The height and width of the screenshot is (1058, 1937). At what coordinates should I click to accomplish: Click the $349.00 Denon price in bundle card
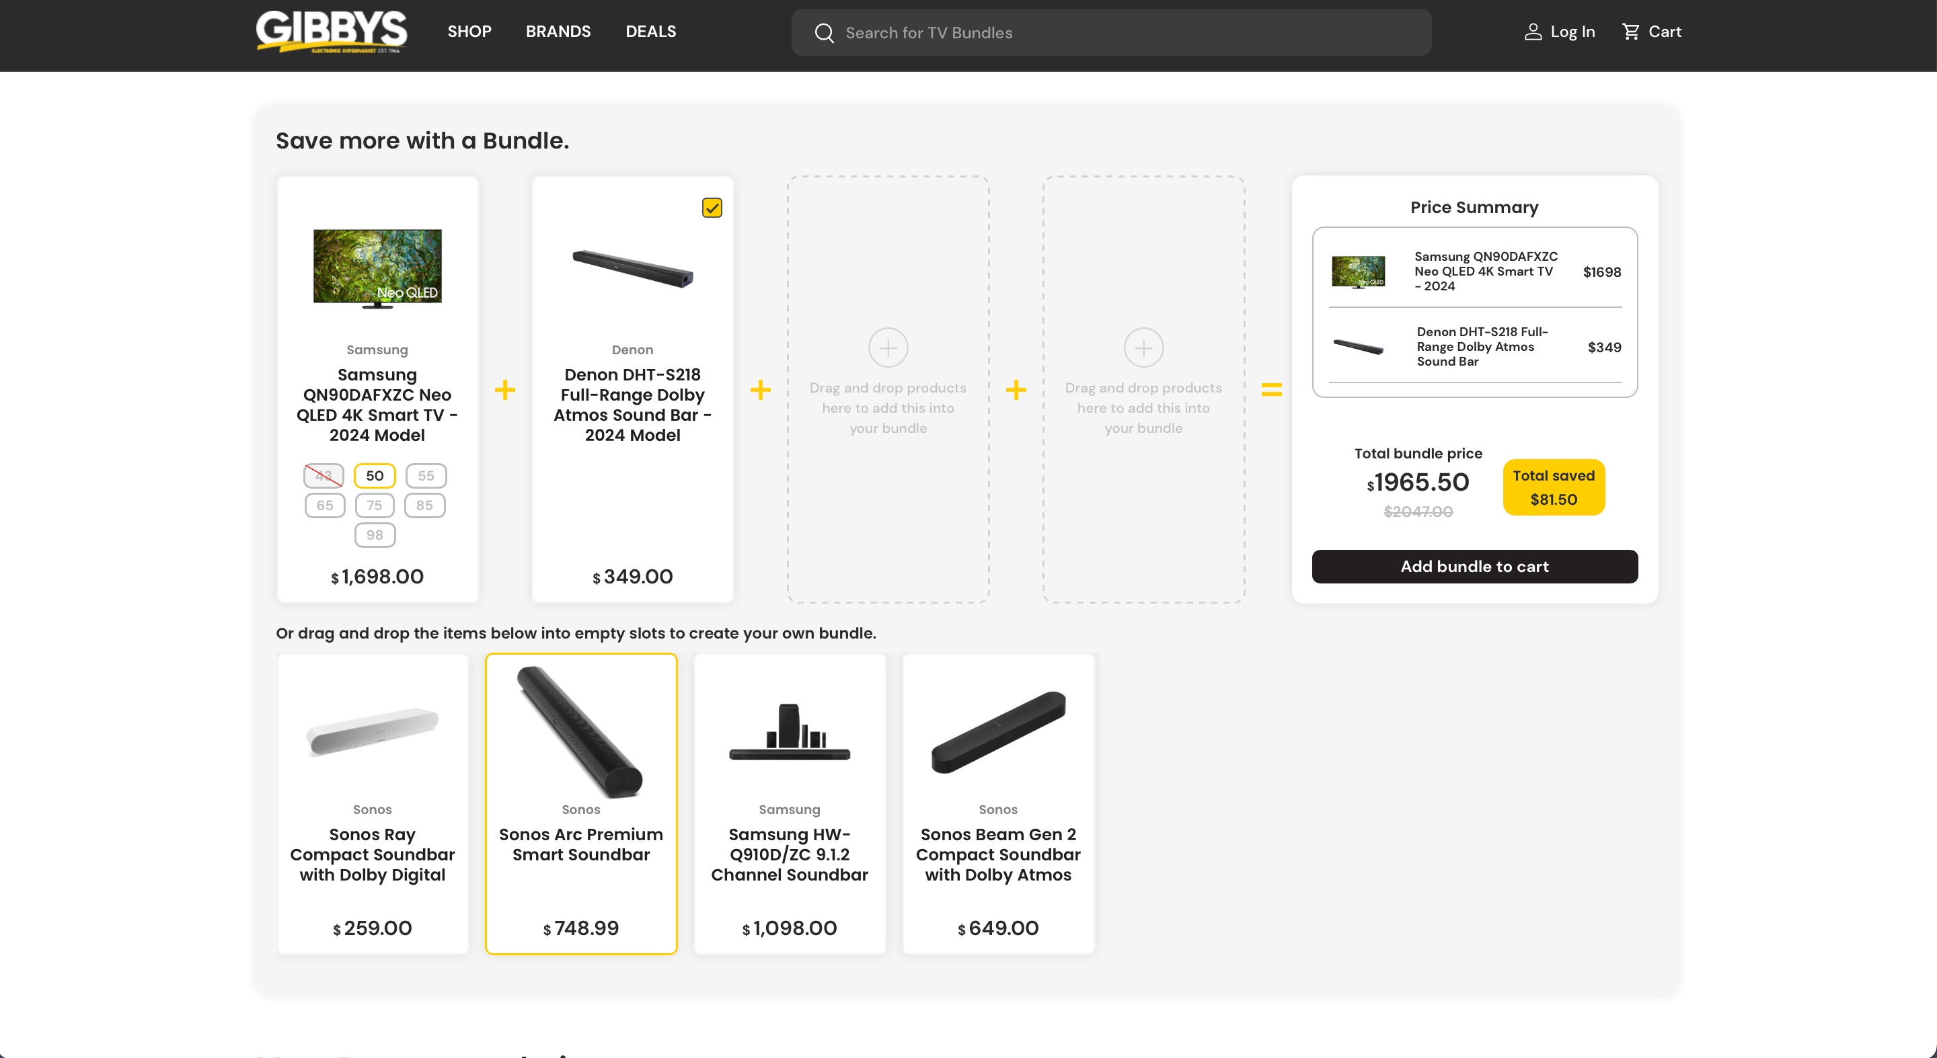tap(632, 577)
